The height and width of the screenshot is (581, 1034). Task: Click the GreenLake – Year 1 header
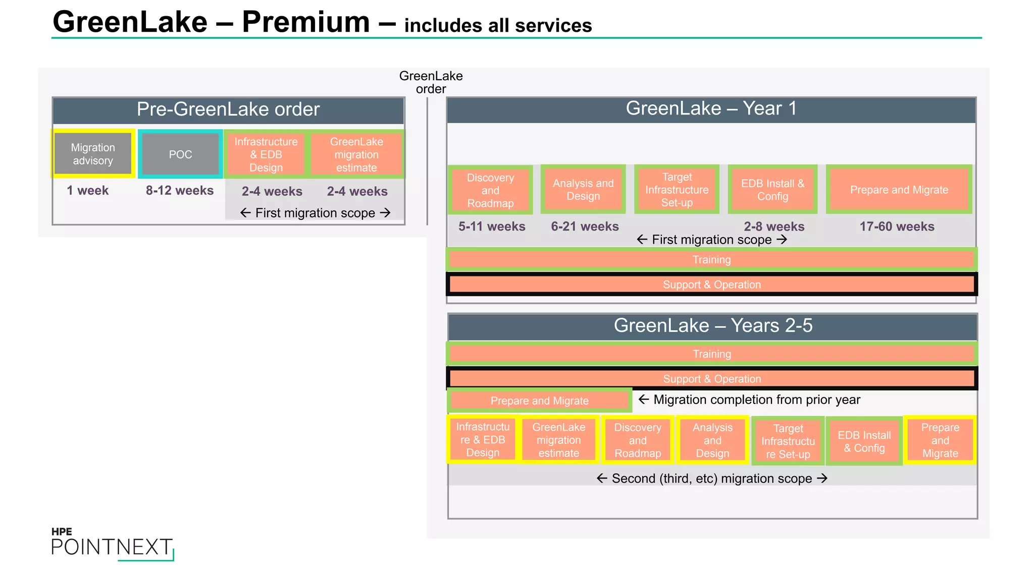point(711,109)
